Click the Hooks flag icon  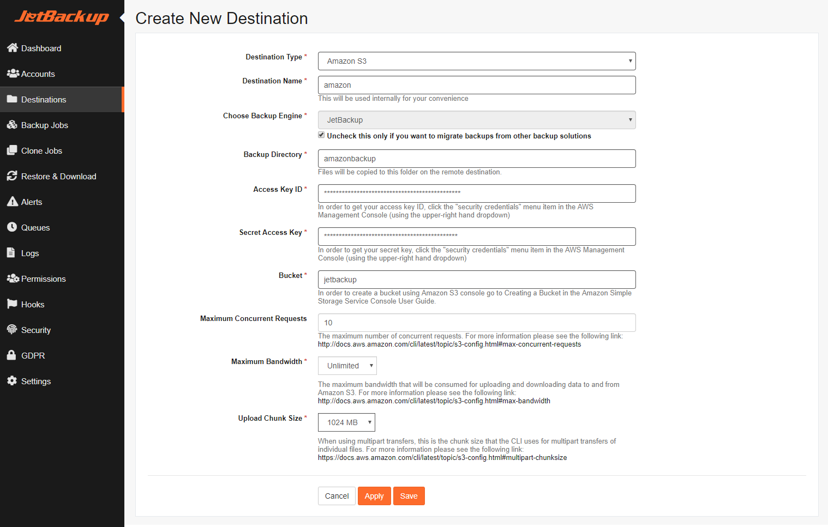coord(12,304)
